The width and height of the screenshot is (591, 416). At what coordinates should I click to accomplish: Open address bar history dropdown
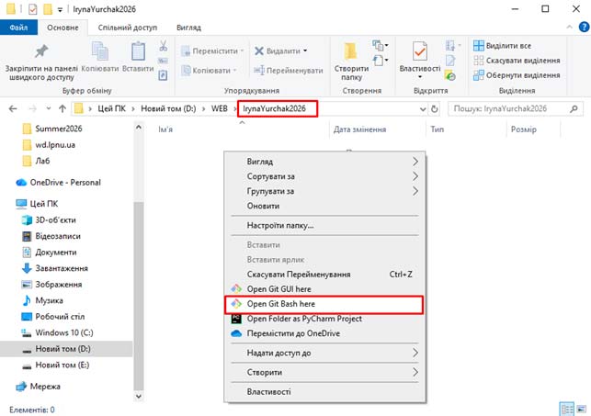click(423, 109)
